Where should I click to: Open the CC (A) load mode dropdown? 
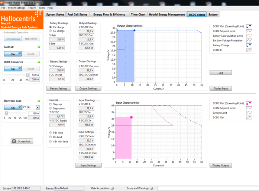tap(38, 107)
